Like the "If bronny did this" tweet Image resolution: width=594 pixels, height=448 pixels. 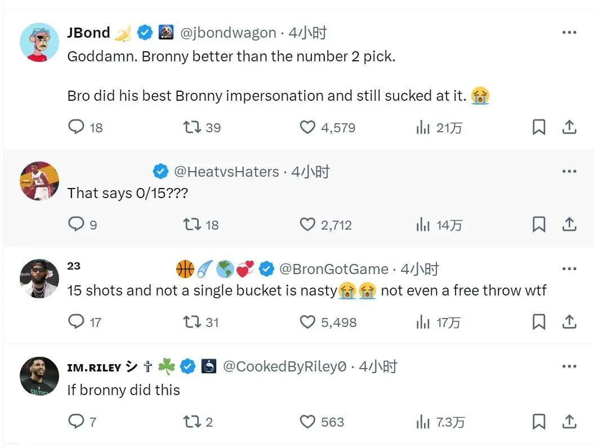(x=307, y=422)
